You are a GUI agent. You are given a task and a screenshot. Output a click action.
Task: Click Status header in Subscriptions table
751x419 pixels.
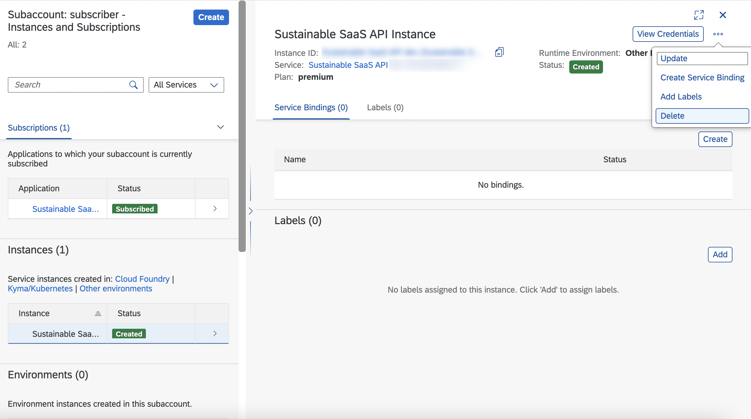click(129, 189)
